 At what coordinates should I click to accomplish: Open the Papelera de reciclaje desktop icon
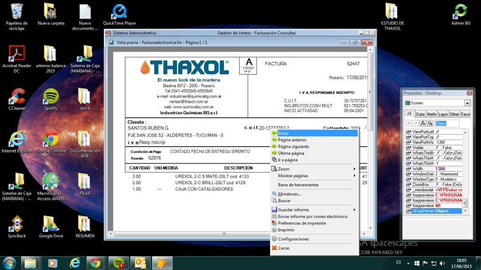[x=16, y=17]
